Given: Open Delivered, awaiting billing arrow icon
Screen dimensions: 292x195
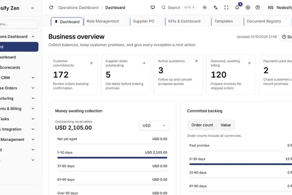Looking at the screenshot, I should pos(249,63).
